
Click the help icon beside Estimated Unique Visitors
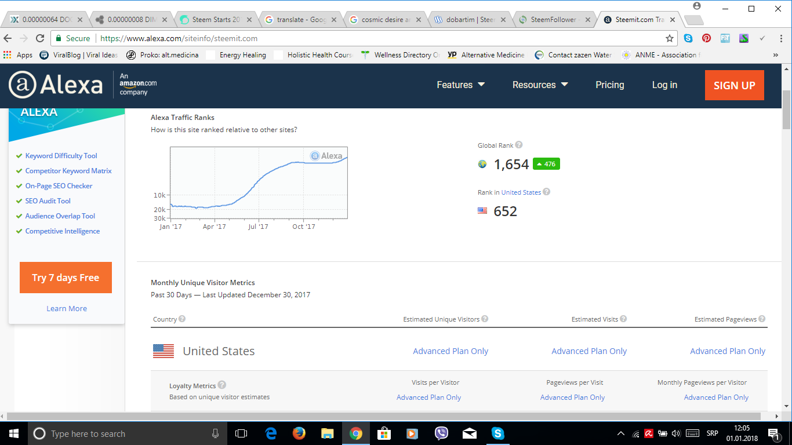[485, 319]
